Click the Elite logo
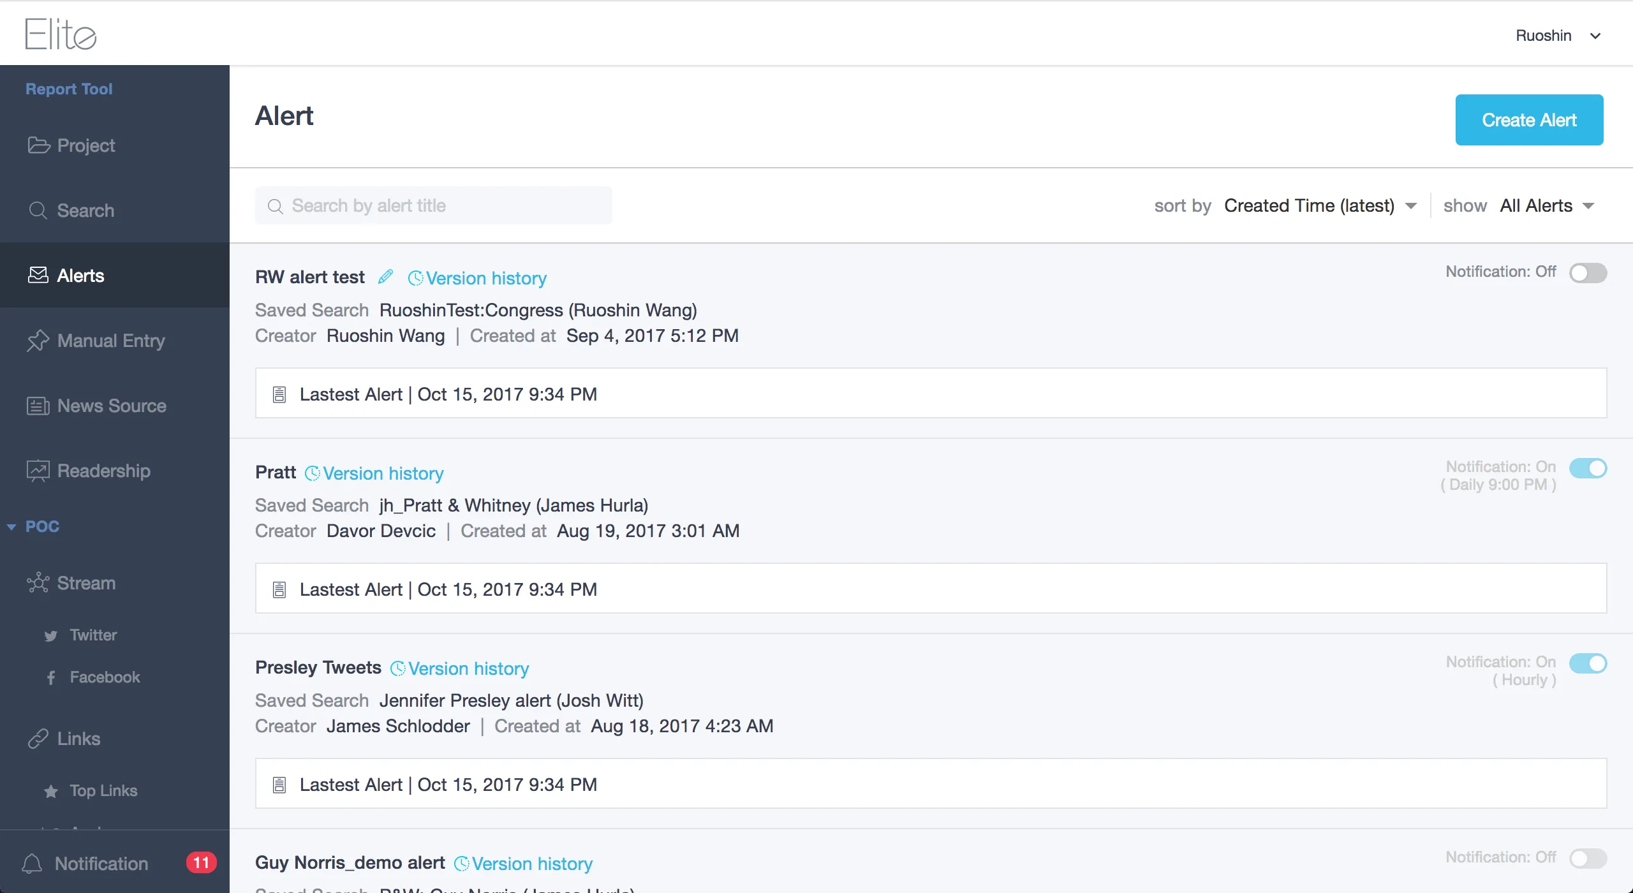The image size is (1633, 893). click(x=61, y=34)
